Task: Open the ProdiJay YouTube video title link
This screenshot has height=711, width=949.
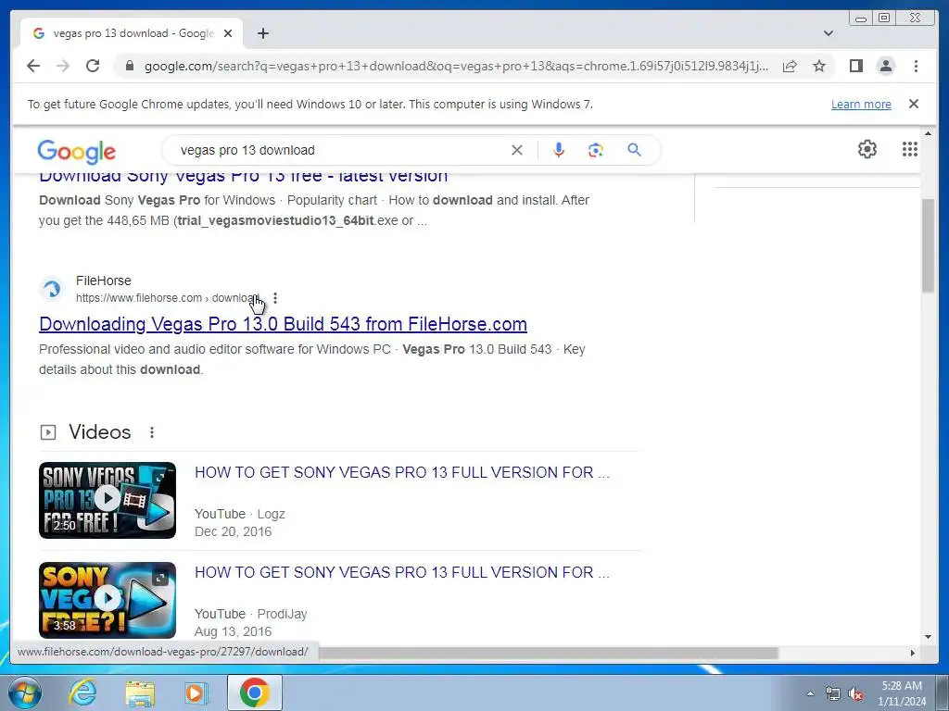Action: pos(402,572)
